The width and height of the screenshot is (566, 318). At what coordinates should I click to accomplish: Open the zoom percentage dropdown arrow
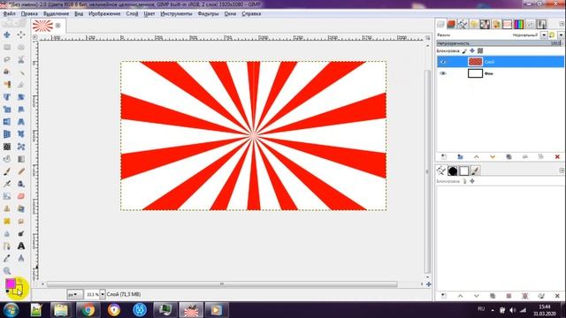pos(103,294)
